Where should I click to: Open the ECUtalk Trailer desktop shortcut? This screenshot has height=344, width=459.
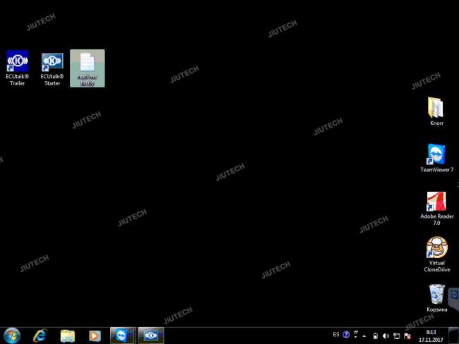point(17,68)
